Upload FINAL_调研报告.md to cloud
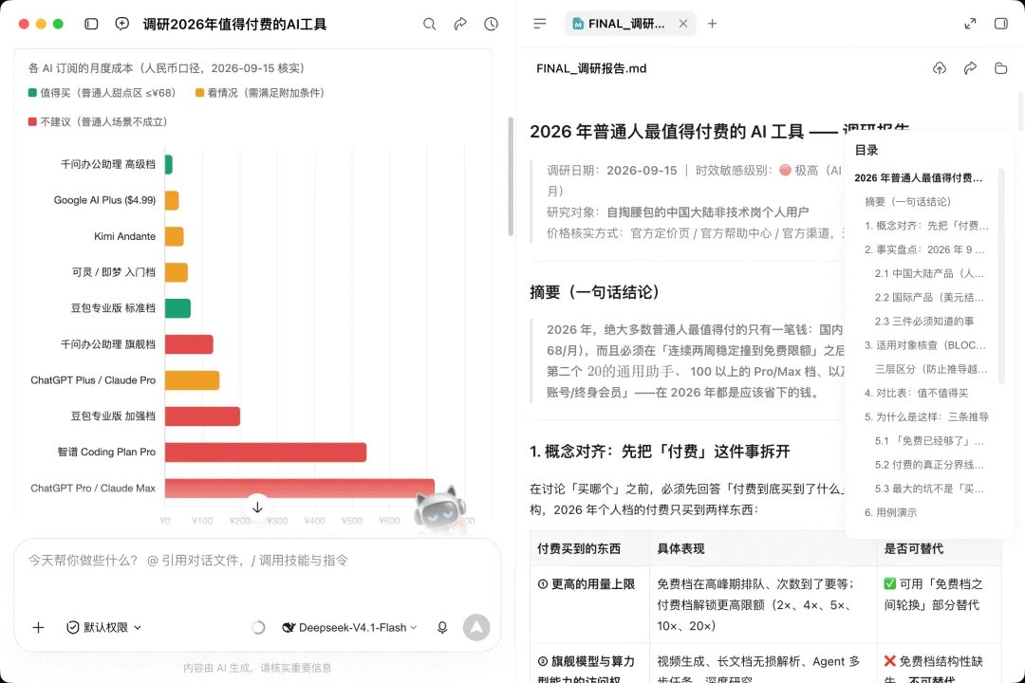The image size is (1025, 683). point(940,68)
